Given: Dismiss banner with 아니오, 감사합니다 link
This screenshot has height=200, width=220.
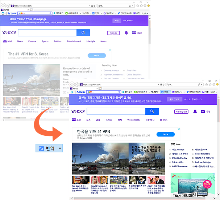Looking at the screenshot, I should coord(193,99).
